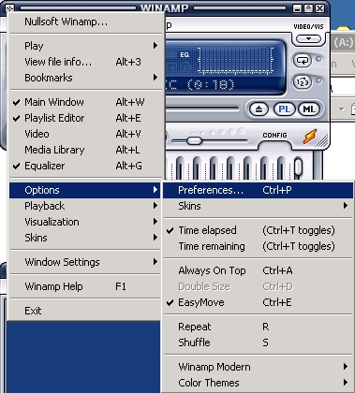The image size is (355, 393).
Task: Expand the Playback submenu
Action: coord(85,206)
